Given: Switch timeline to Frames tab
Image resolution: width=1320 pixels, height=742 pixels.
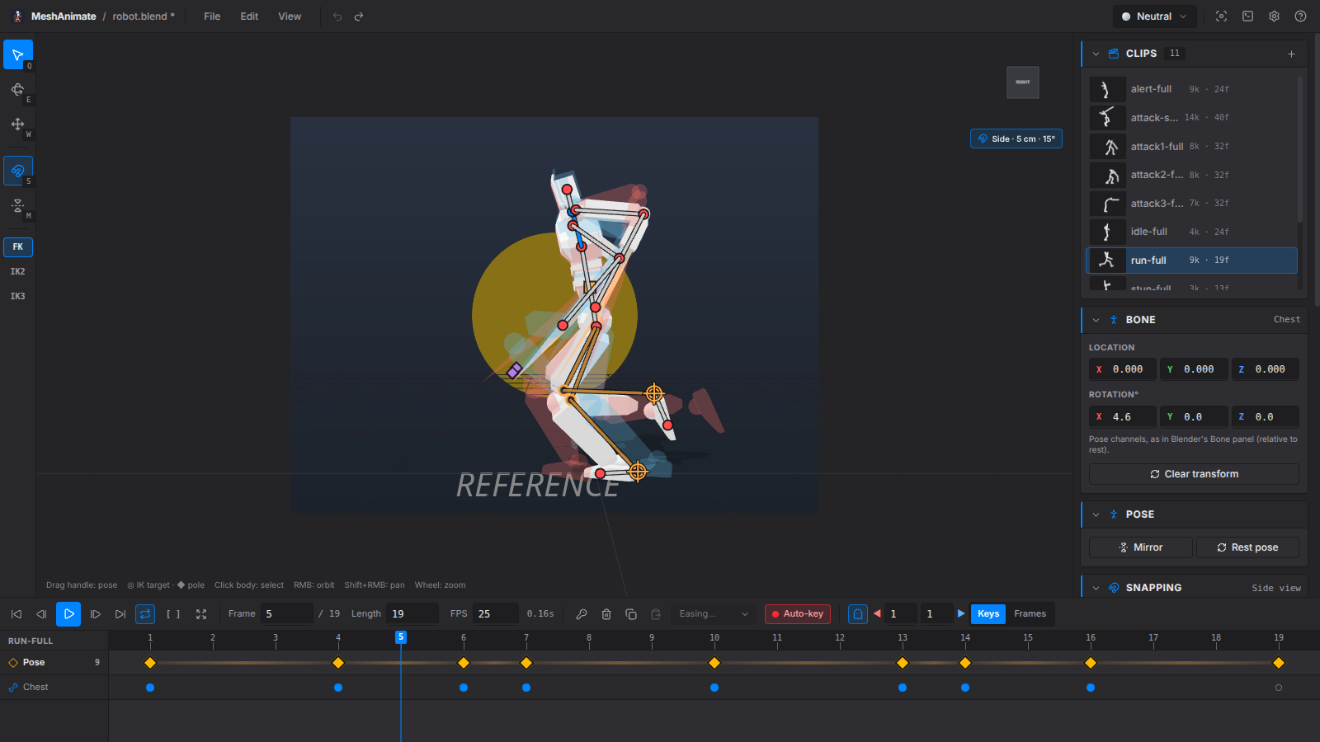Looking at the screenshot, I should click(1030, 614).
